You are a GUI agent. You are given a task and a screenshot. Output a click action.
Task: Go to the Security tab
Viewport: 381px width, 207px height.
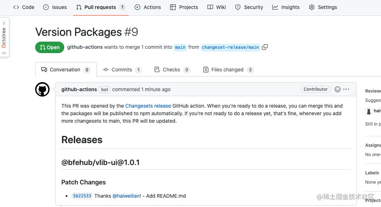pos(249,7)
